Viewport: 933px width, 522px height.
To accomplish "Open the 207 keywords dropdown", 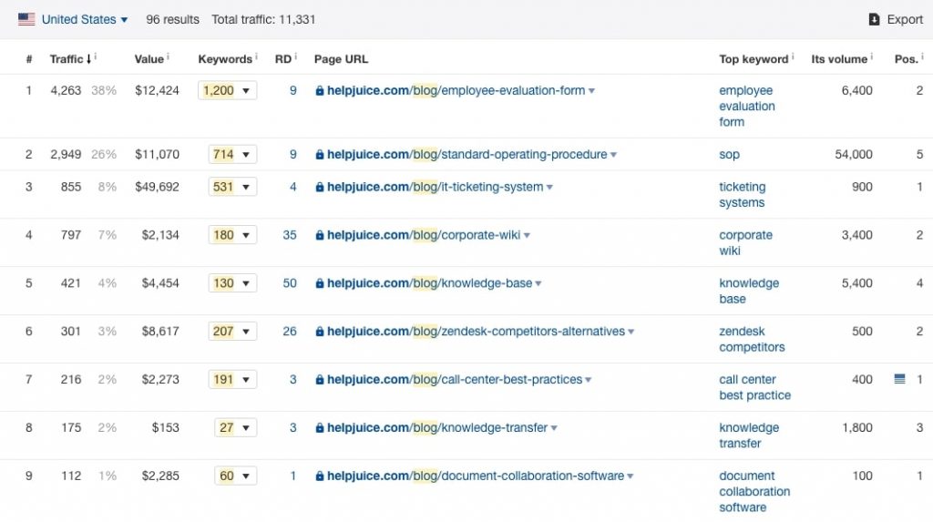I will [x=232, y=332].
